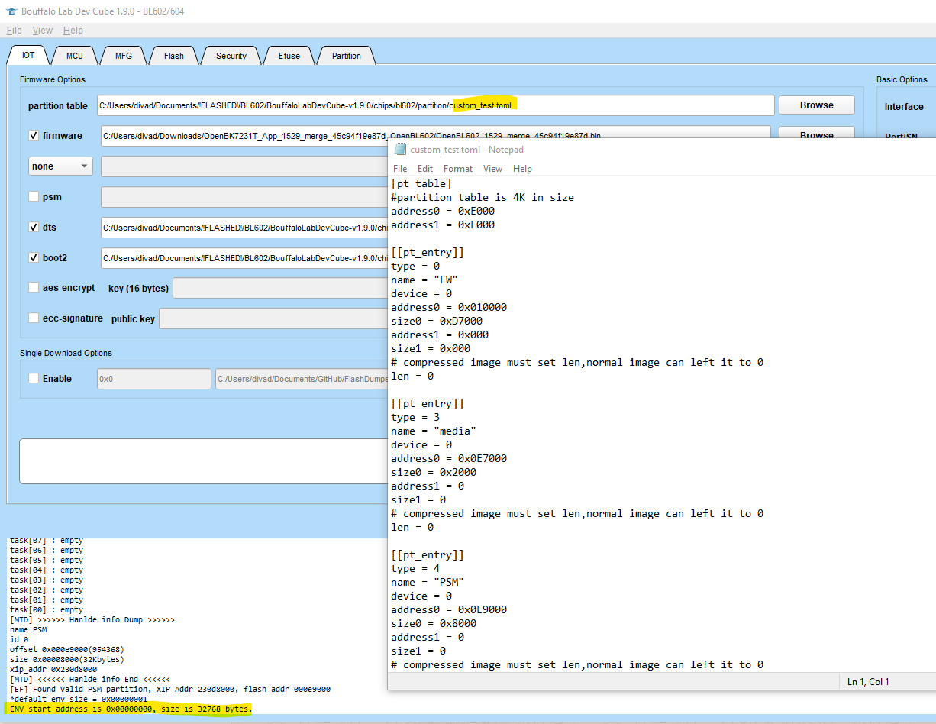Click 'address1 = 0xF000' line in Notepad
936x724 pixels.
443,225
